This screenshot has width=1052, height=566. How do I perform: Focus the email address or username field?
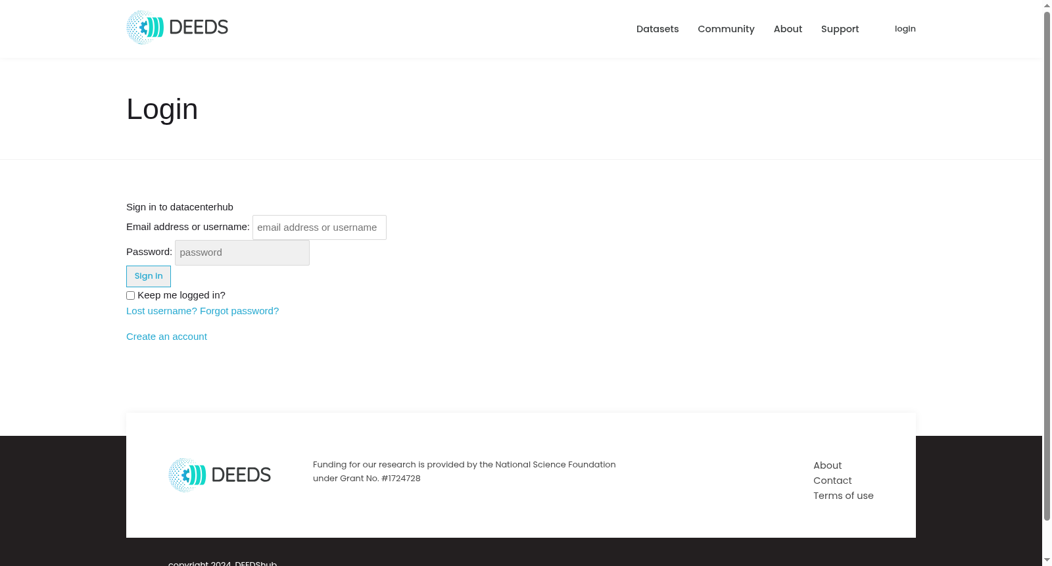click(320, 227)
